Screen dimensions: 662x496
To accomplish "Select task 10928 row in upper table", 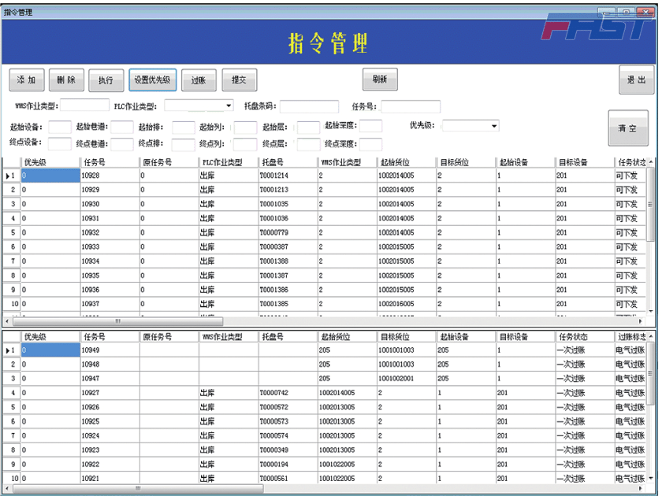I will pyautogui.click(x=109, y=176).
